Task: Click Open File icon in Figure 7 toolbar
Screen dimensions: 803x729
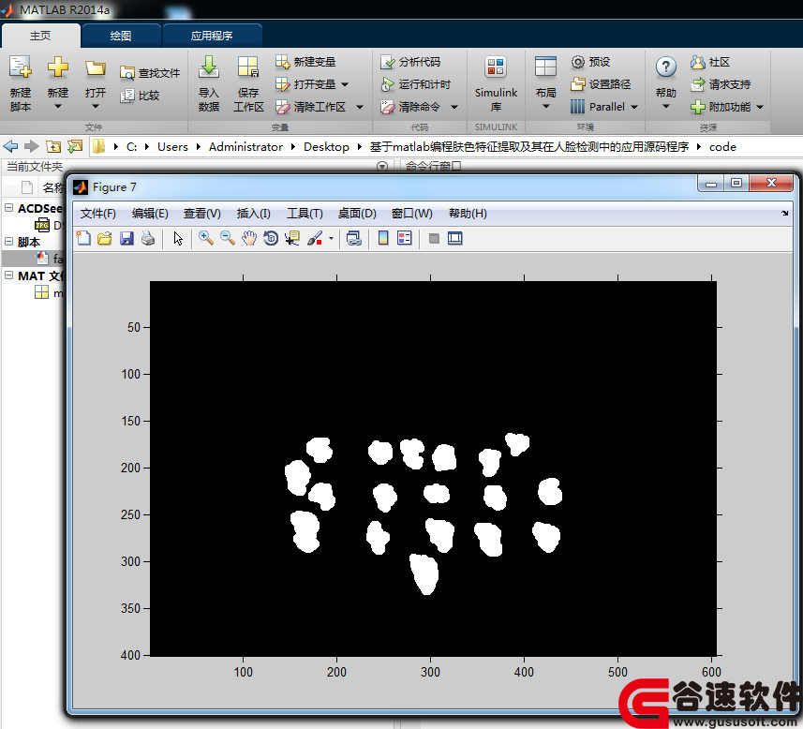Action: click(x=105, y=238)
